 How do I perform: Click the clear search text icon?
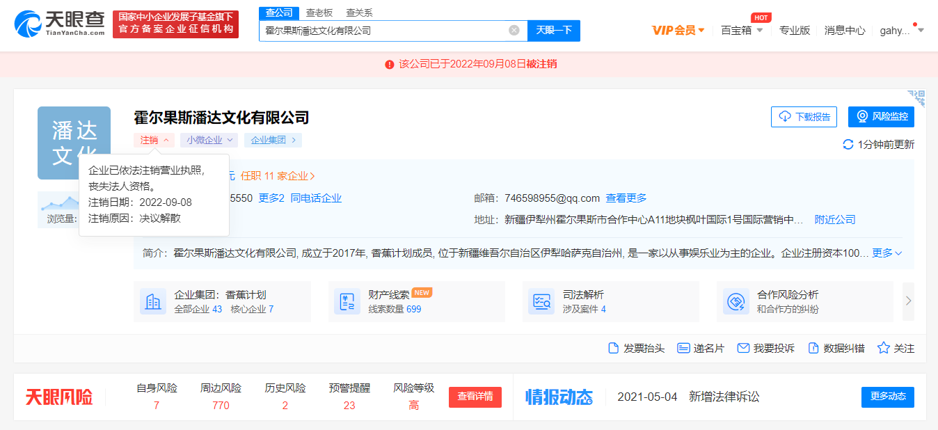coord(514,31)
